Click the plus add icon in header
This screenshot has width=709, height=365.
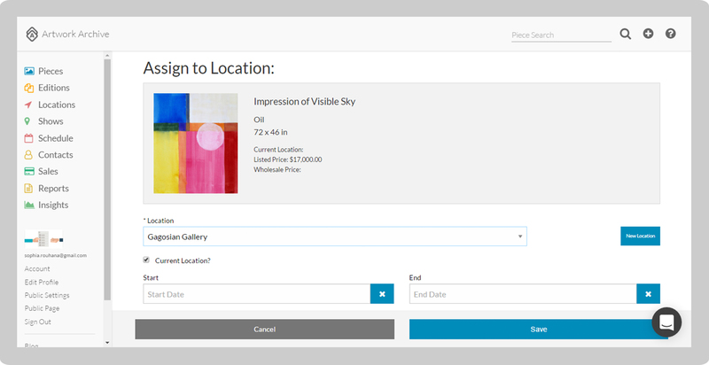coord(648,34)
